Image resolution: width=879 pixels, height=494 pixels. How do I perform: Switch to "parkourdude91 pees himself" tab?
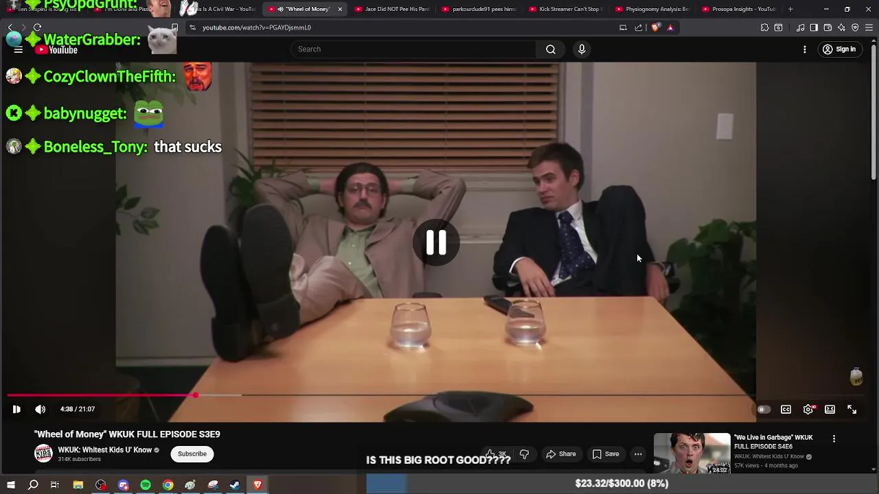479,9
